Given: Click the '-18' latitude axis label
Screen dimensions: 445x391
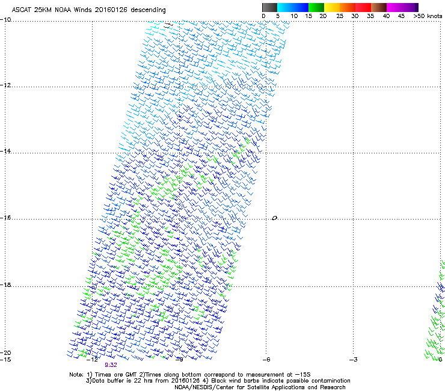Looking at the screenshot, I should click(5, 285).
